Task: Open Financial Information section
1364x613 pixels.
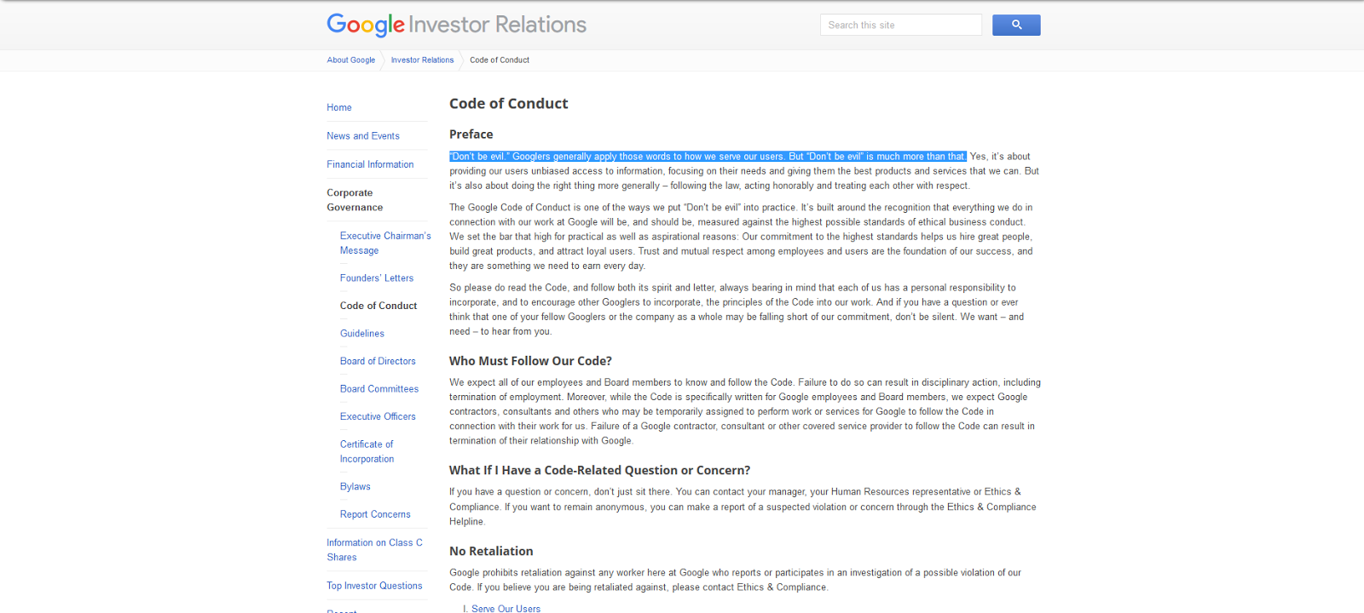Action: [370, 164]
